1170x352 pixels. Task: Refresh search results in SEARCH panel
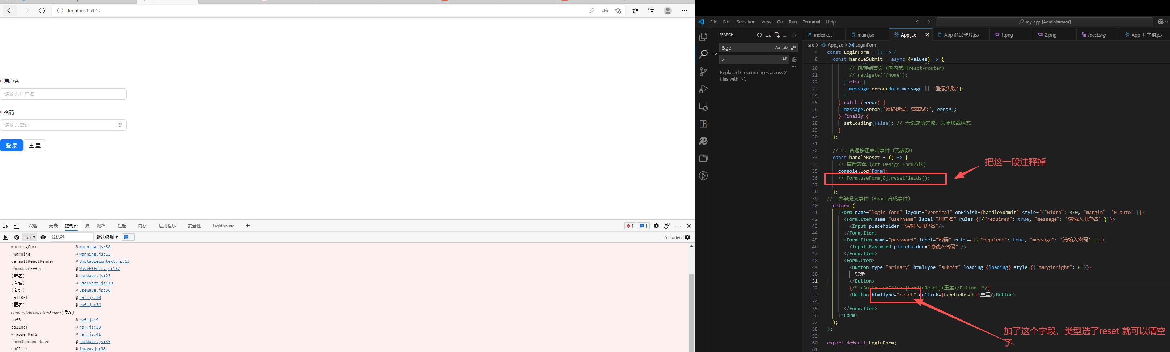[x=759, y=35]
